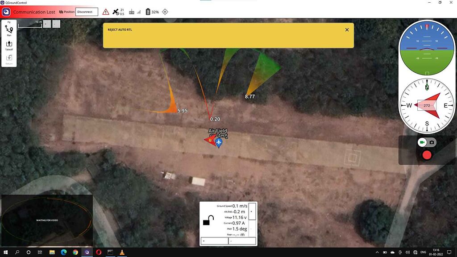Open battery status showing 32%
Viewport: 457px width, 257px height.
(151, 12)
